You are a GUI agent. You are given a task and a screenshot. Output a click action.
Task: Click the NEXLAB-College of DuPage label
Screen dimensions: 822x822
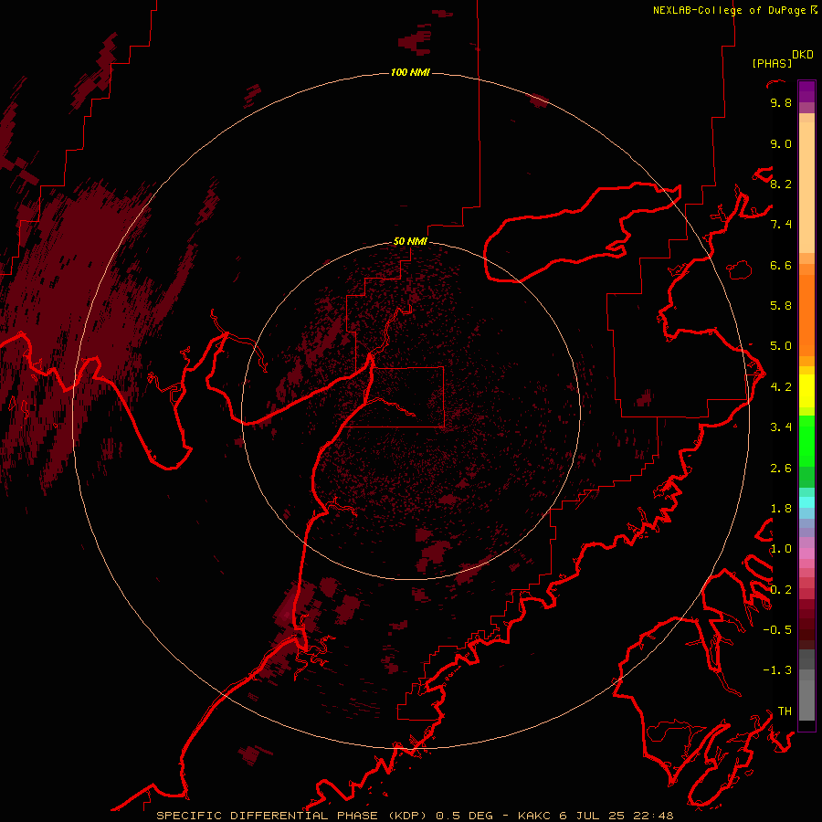click(x=730, y=10)
